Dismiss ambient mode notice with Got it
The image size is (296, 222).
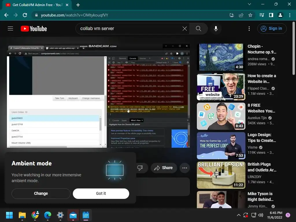click(101, 193)
